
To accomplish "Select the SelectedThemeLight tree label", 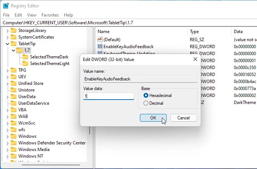I will click(50, 64).
